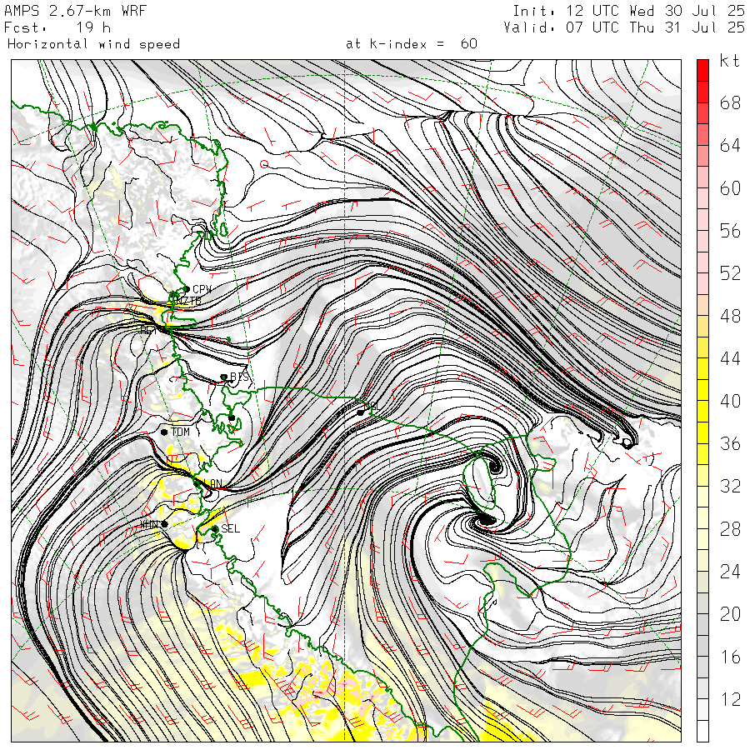Click the WHM station marker dot
This screenshot has height=750, width=750.
(x=164, y=524)
